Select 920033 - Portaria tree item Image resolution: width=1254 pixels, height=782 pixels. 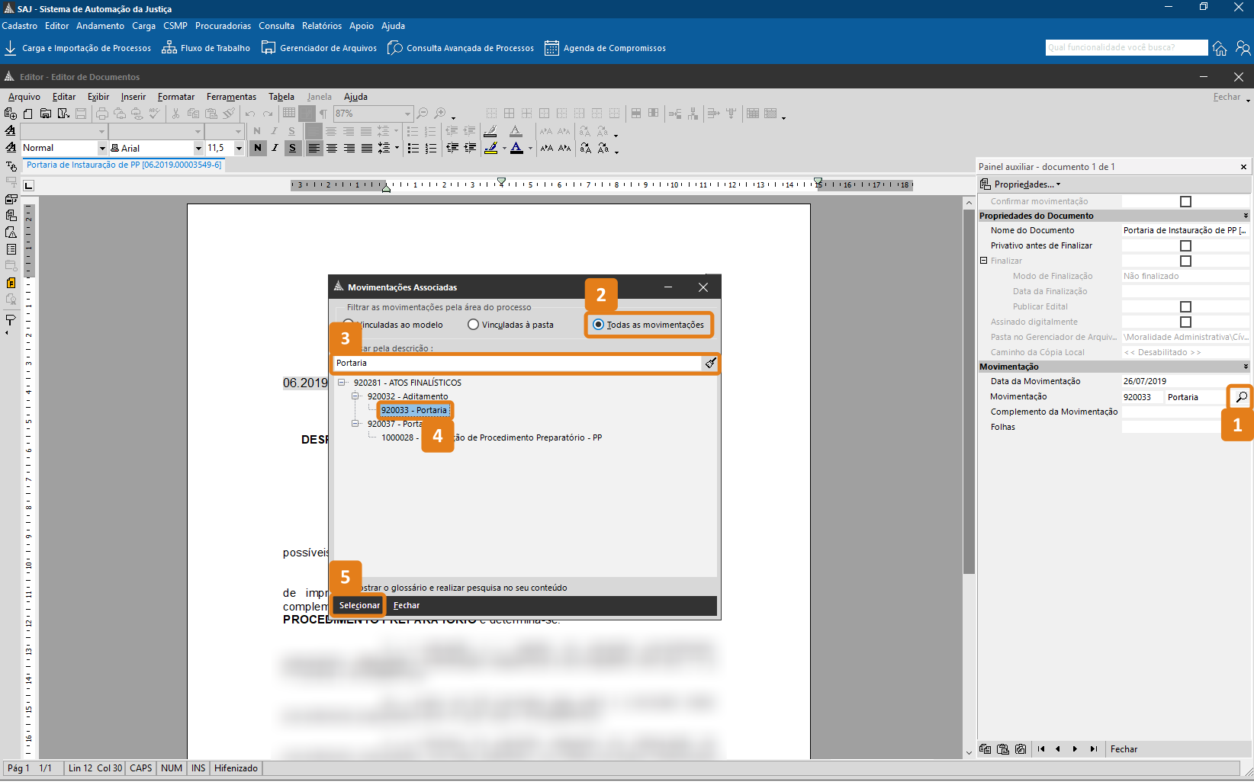point(414,410)
